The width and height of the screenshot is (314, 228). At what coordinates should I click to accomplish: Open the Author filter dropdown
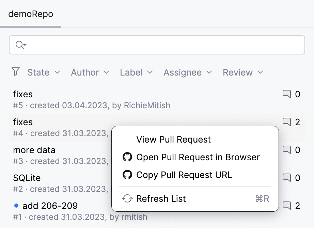(90, 72)
